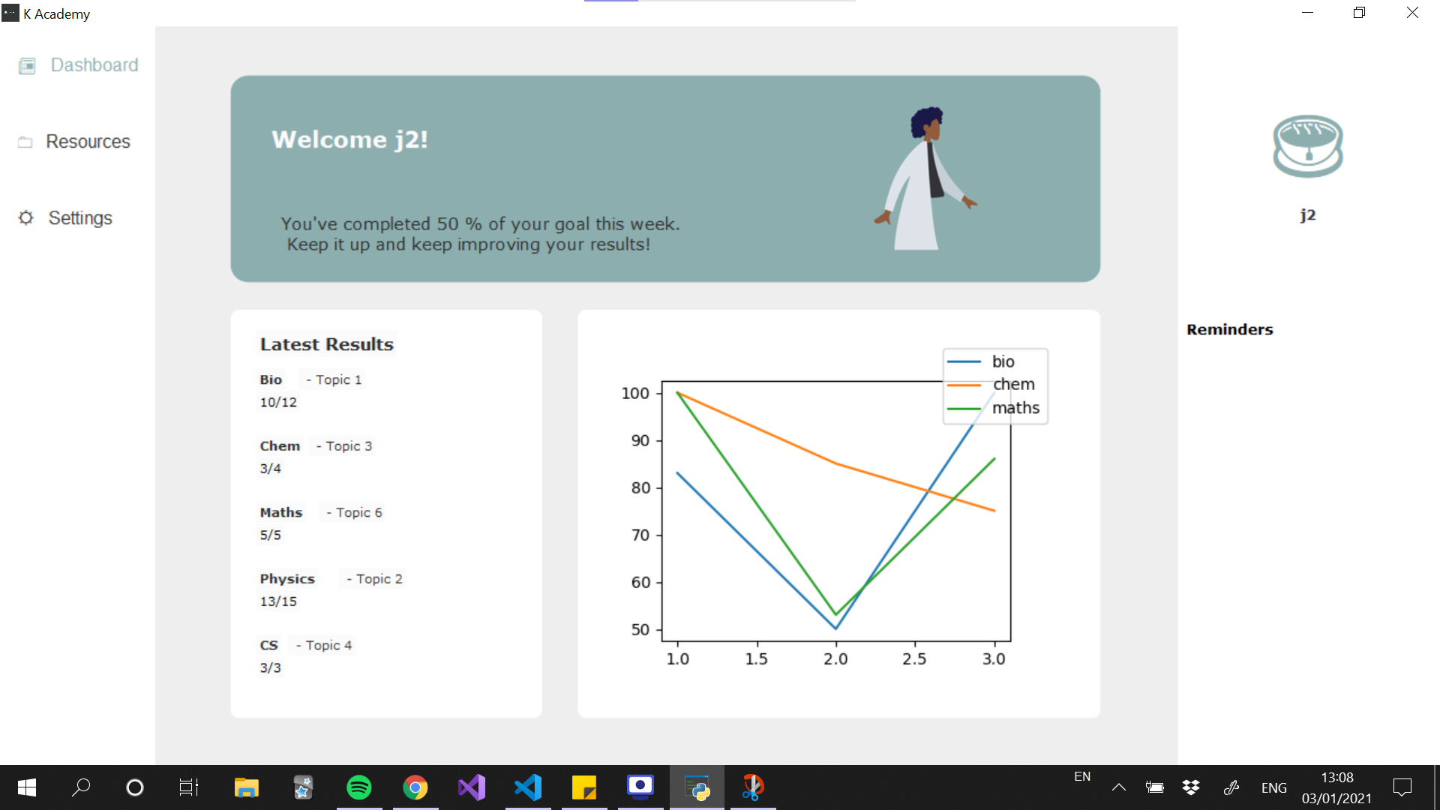Click the chem legend entry in chart
This screenshot has width=1440, height=810.
pyautogui.click(x=1013, y=385)
